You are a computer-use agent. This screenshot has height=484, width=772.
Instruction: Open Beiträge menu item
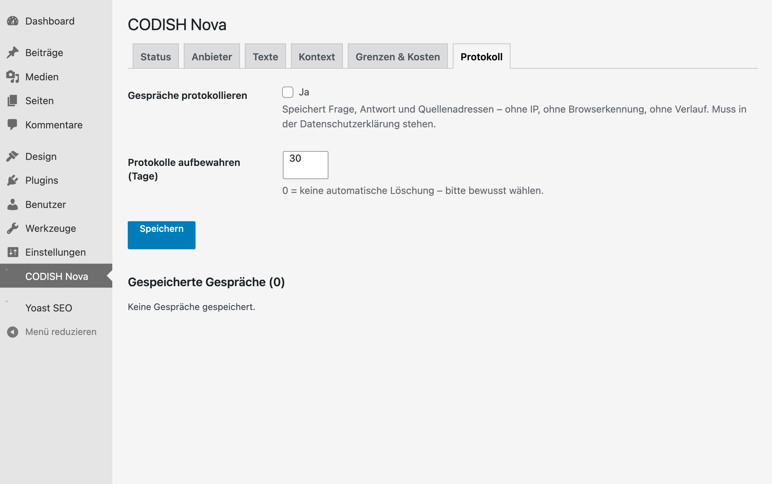(56, 53)
